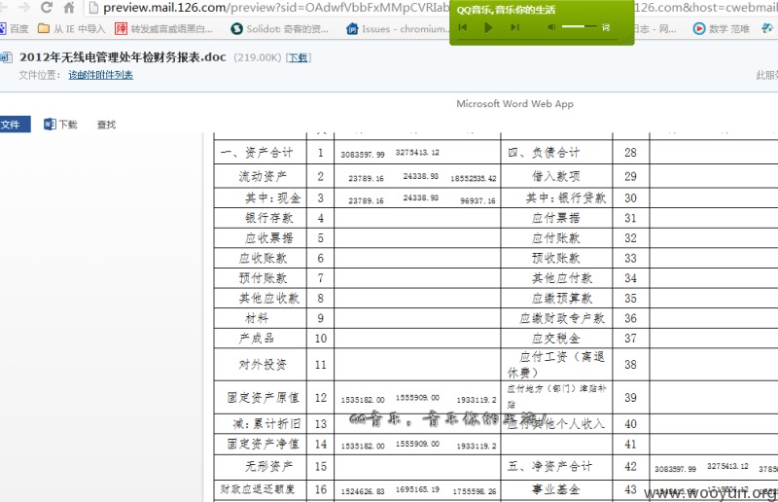This screenshot has height=502, width=778.
Task: Click the doc file icon beside the title
Action: click(x=6, y=57)
